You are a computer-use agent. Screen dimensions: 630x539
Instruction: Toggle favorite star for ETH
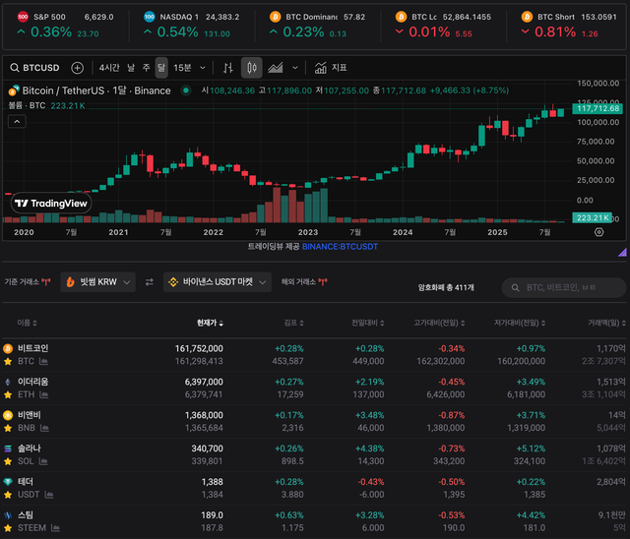(8, 394)
